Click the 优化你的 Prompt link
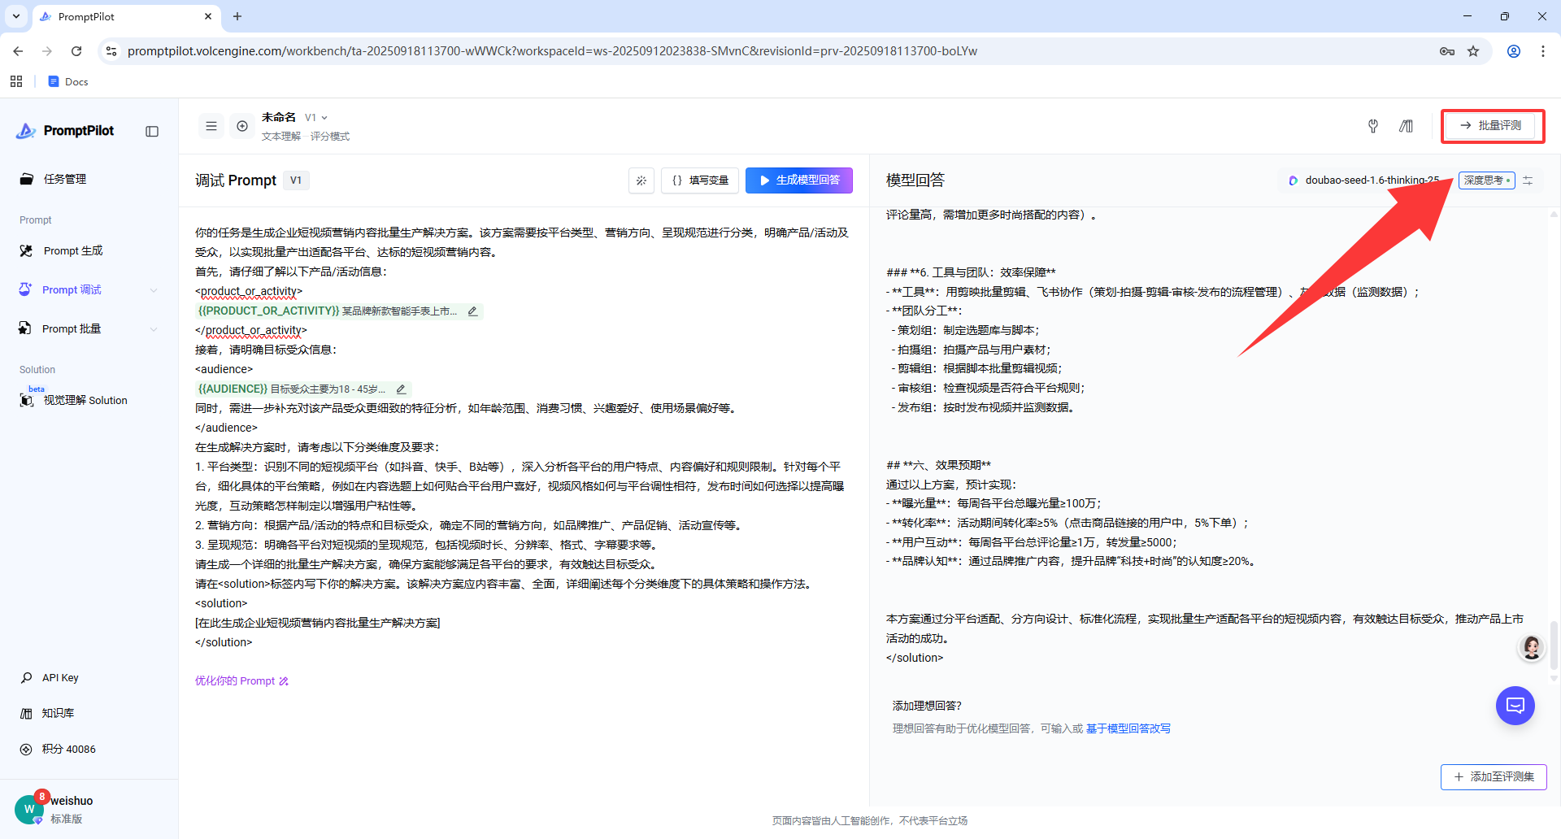1561x839 pixels. [241, 681]
